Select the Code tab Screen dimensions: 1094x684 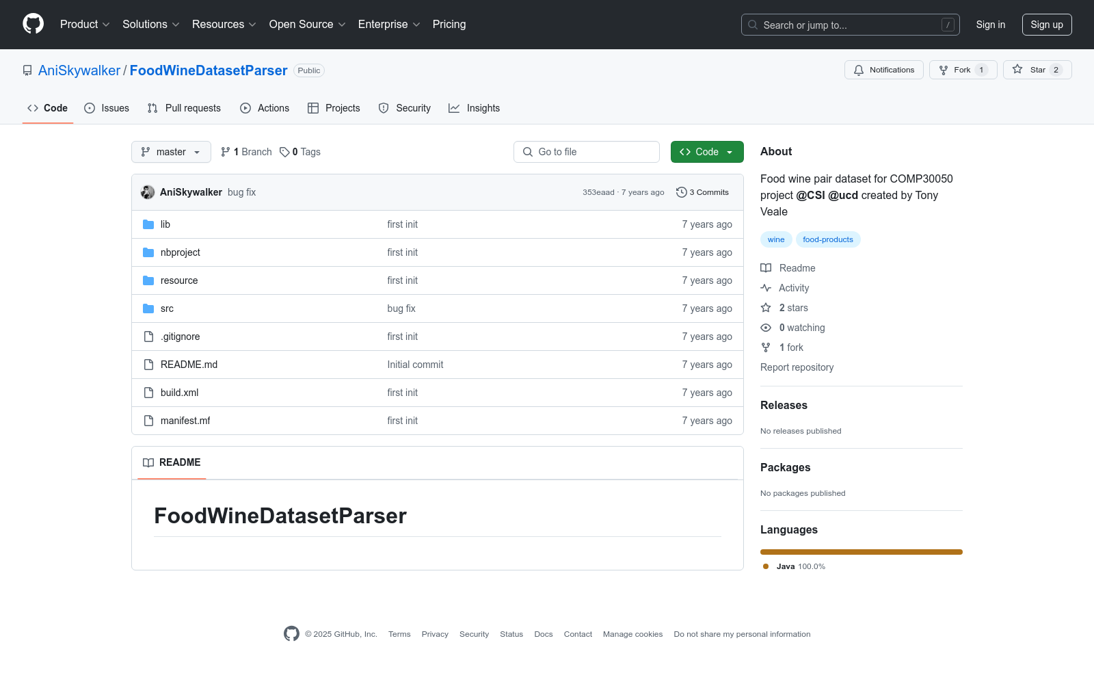[48, 108]
